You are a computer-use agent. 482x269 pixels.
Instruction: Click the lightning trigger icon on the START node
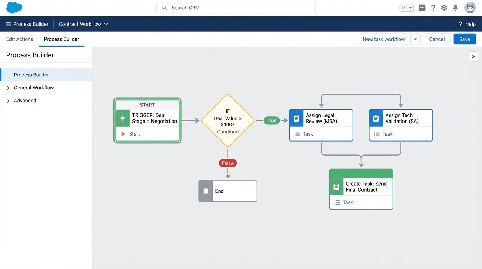122,118
